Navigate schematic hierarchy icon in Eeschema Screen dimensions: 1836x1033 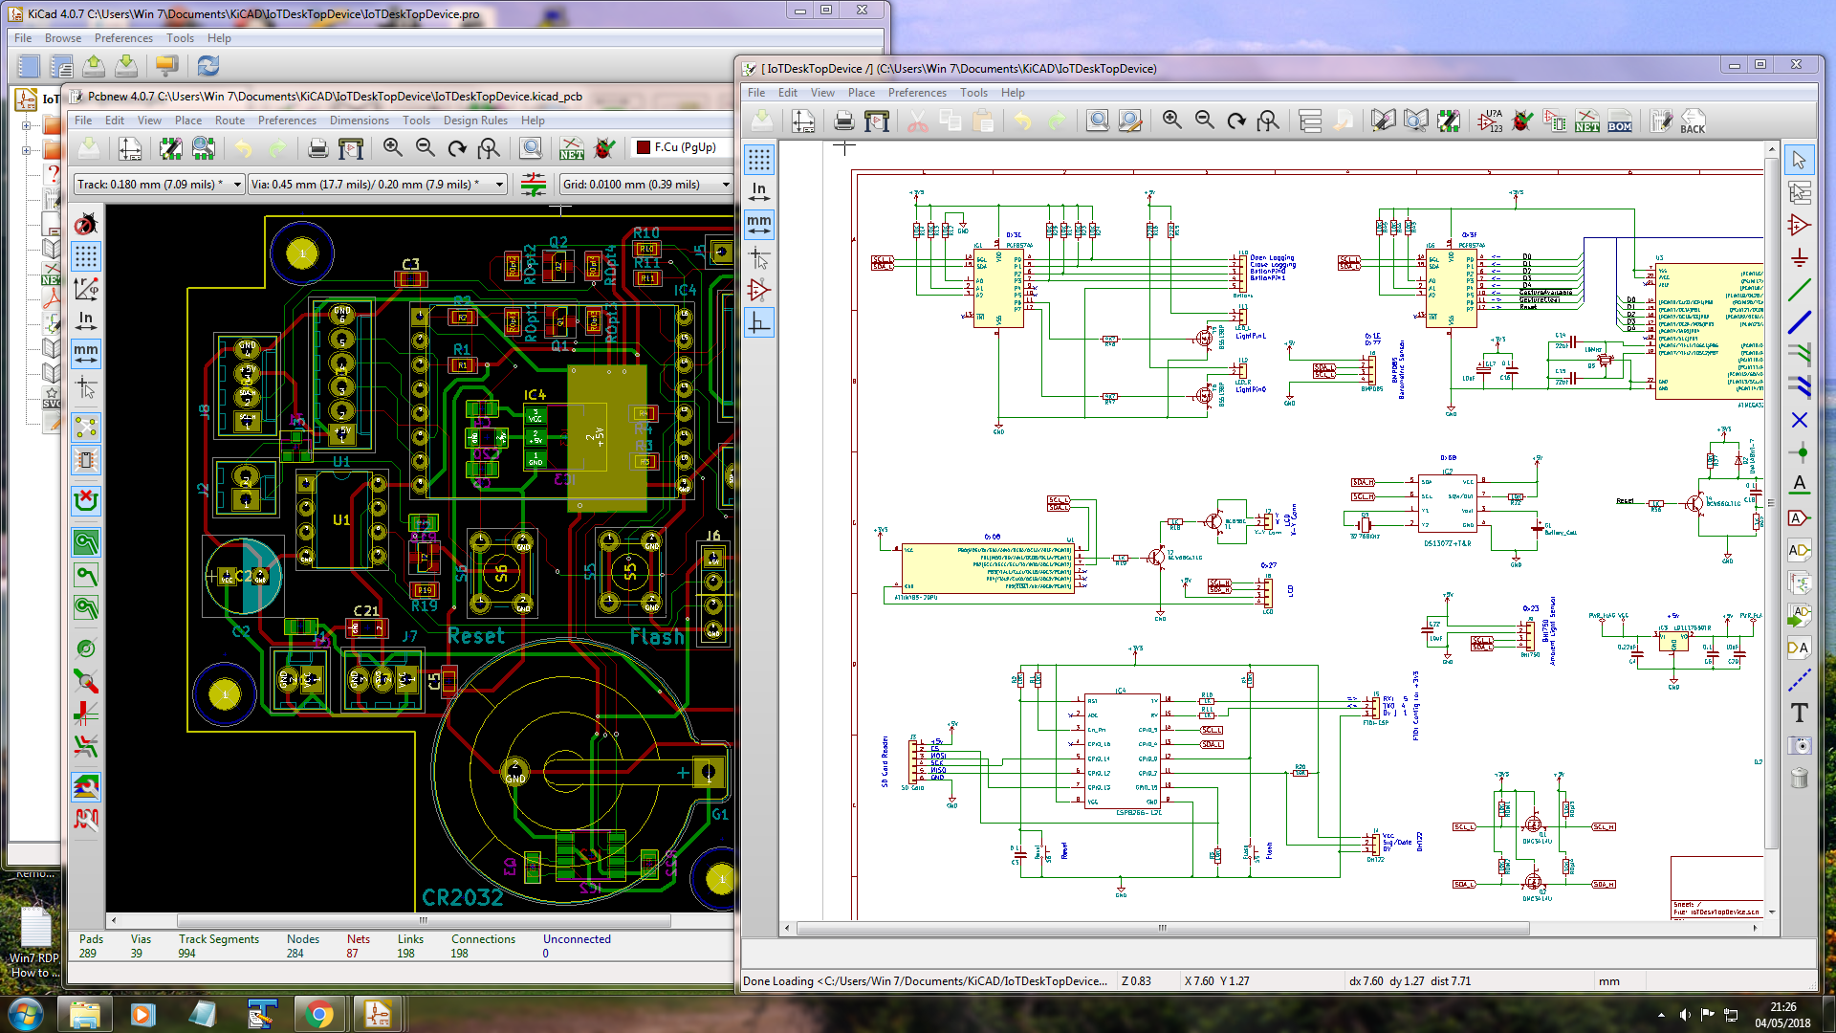[x=1310, y=121]
